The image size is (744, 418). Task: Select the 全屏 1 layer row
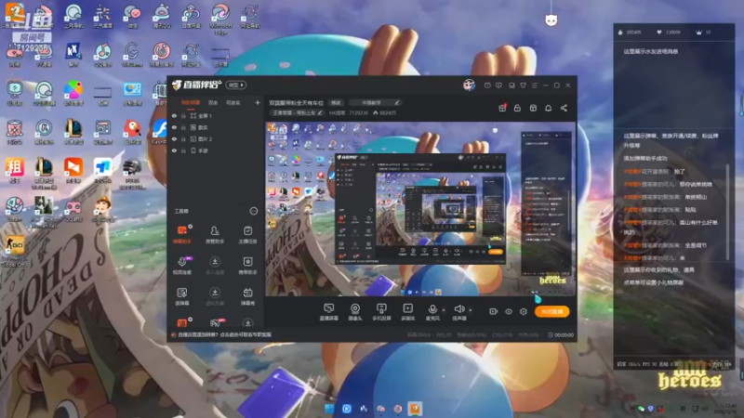[215, 115]
